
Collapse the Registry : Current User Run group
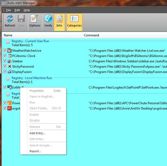pos(8,42)
